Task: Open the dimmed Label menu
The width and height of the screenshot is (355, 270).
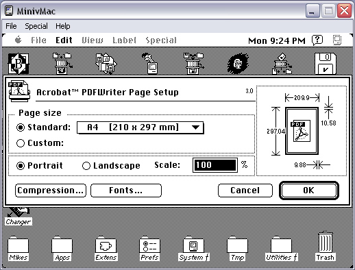Action: click(x=124, y=40)
